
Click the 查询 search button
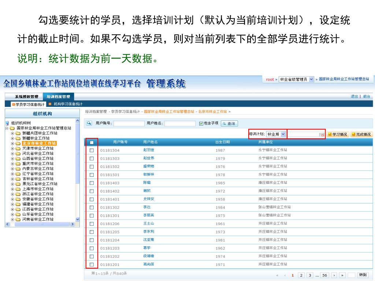coord(230,124)
